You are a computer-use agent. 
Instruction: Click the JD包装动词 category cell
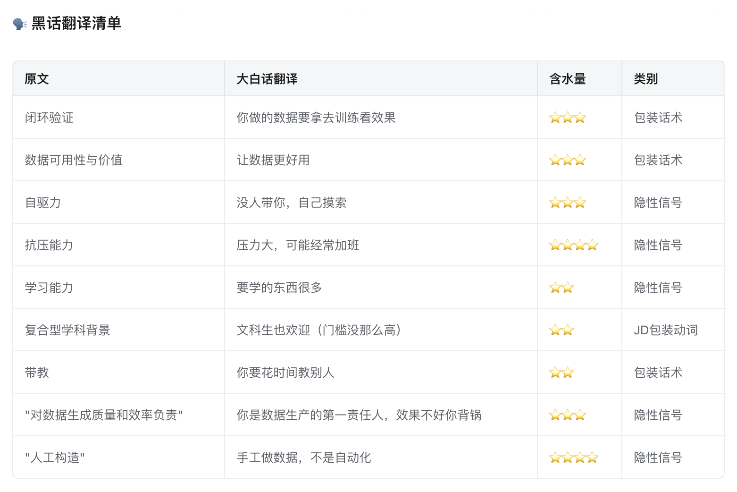pyautogui.click(x=665, y=330)
